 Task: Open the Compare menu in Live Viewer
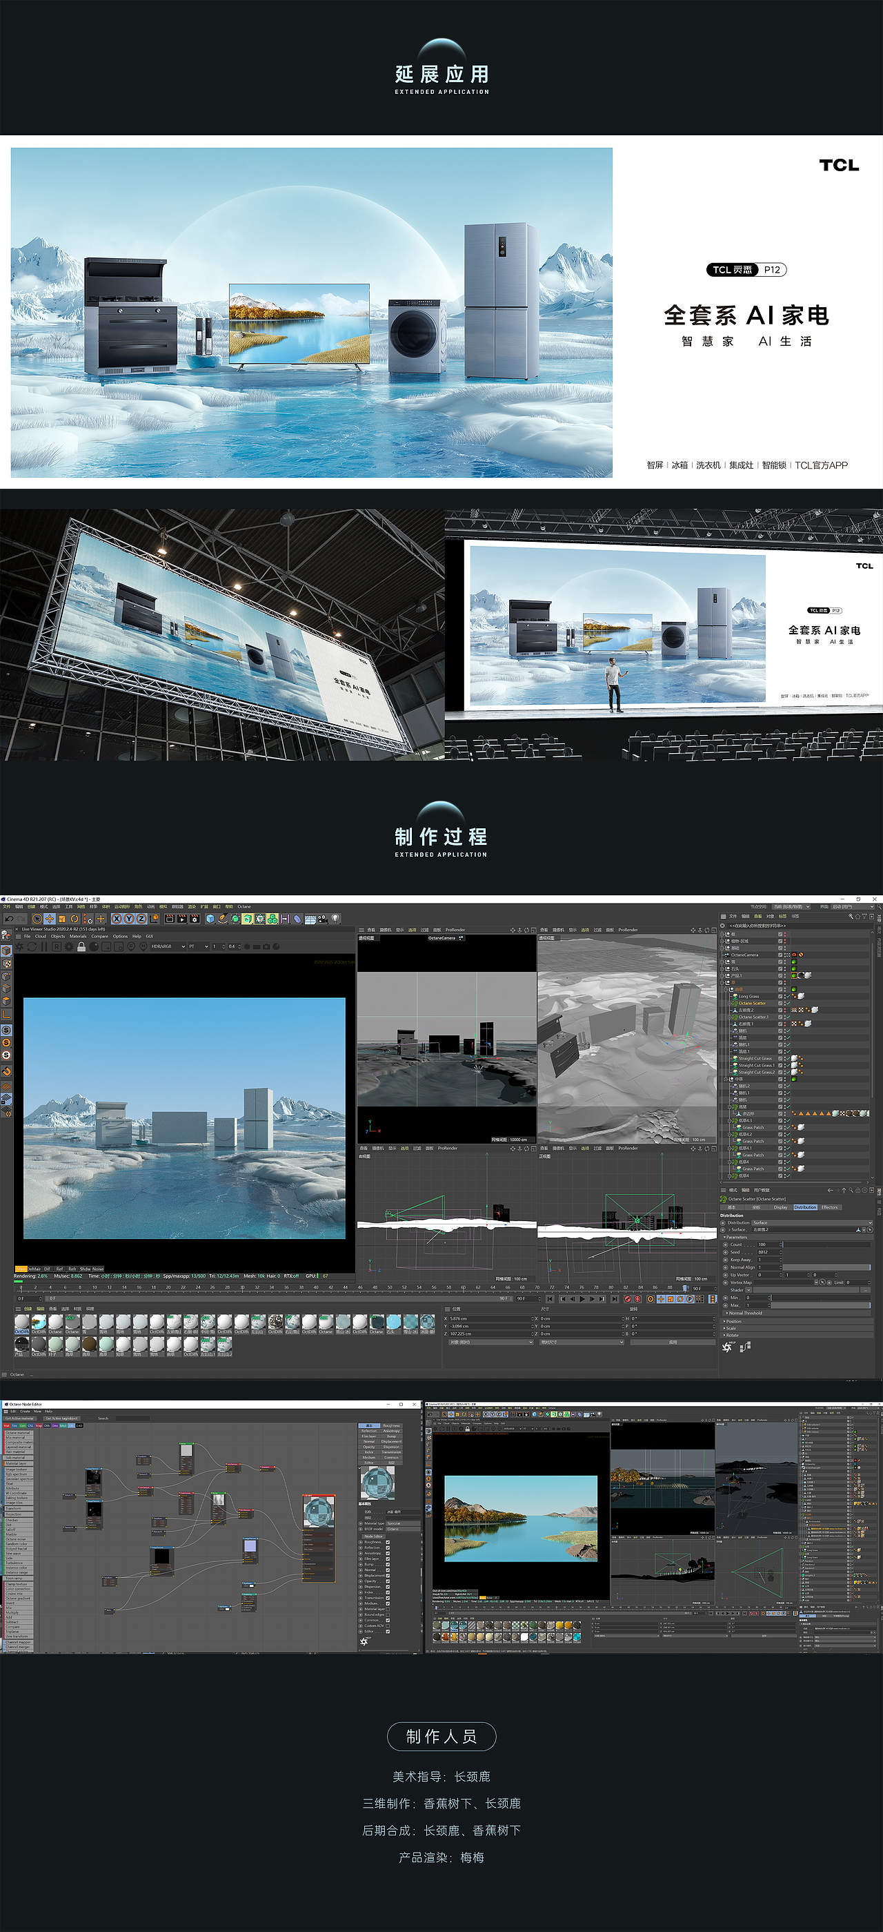(x=100, y=937)
